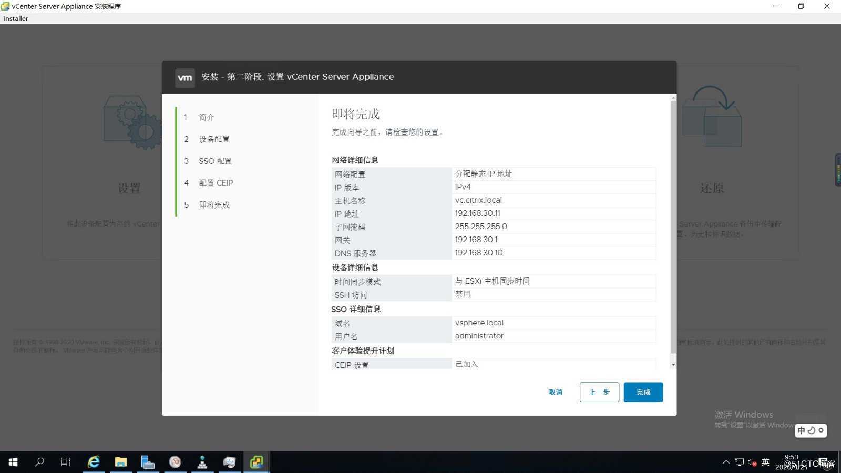Screen dimensions: 841x473
Task: Click the scrollbar down arrow in dialog
Action: click(673, 365)
